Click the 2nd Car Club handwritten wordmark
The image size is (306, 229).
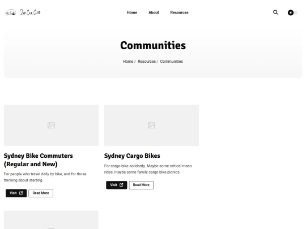30,12
